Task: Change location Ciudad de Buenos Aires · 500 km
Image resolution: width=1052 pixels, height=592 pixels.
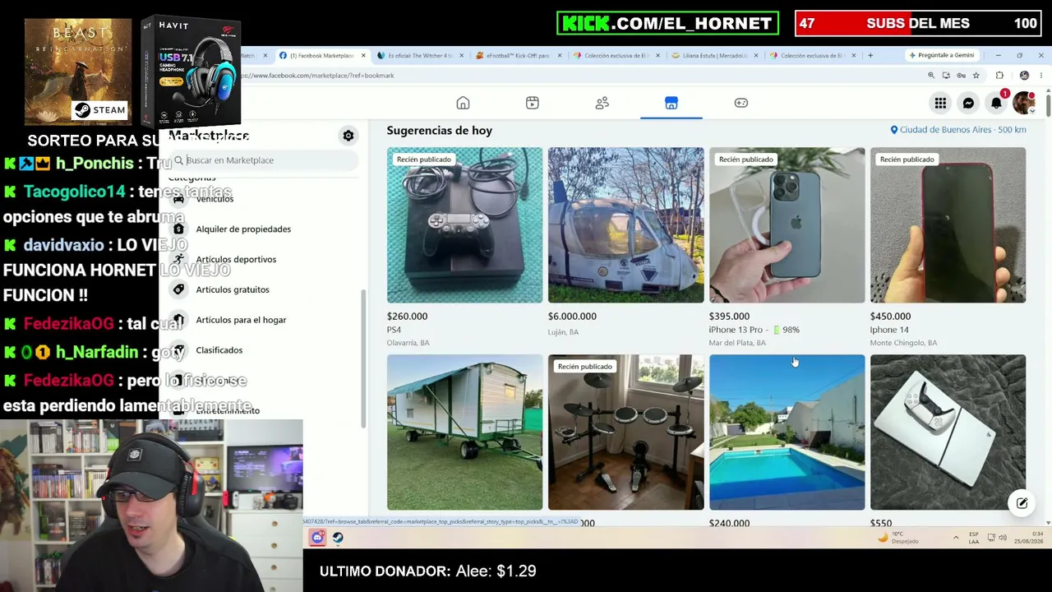Action: [958, 130]
